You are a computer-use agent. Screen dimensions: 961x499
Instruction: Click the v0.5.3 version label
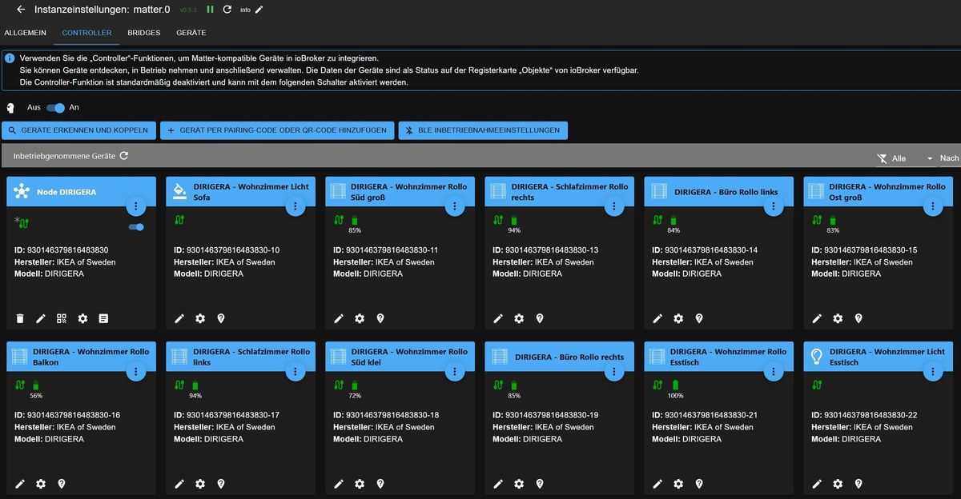tap(187, 10)
